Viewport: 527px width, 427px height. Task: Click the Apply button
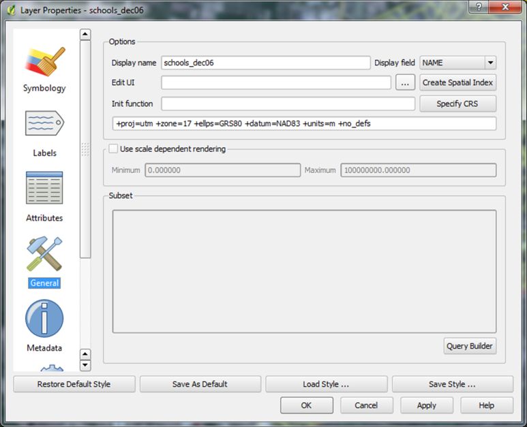pyautogui.click(x=427, y=405)
